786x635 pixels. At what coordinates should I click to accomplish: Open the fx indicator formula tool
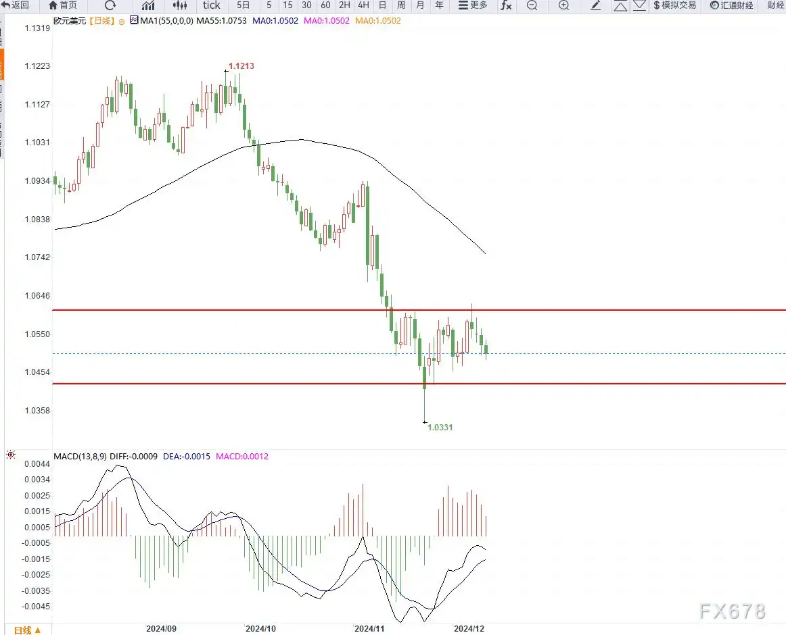click(506, 5)
